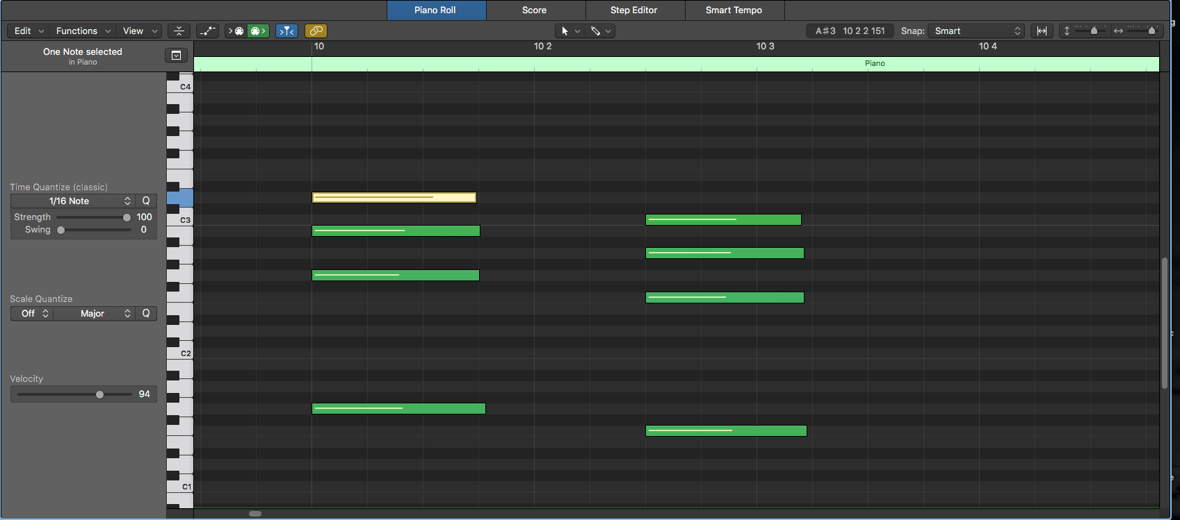
Task: Open the pencil tool menu
Action: point(601,31)
